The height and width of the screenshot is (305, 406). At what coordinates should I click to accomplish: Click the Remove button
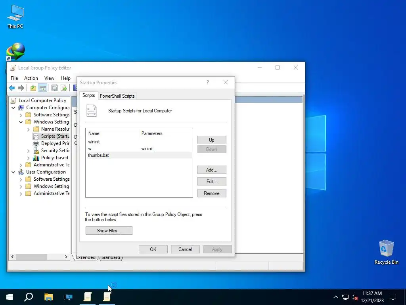tap(212, 193)
